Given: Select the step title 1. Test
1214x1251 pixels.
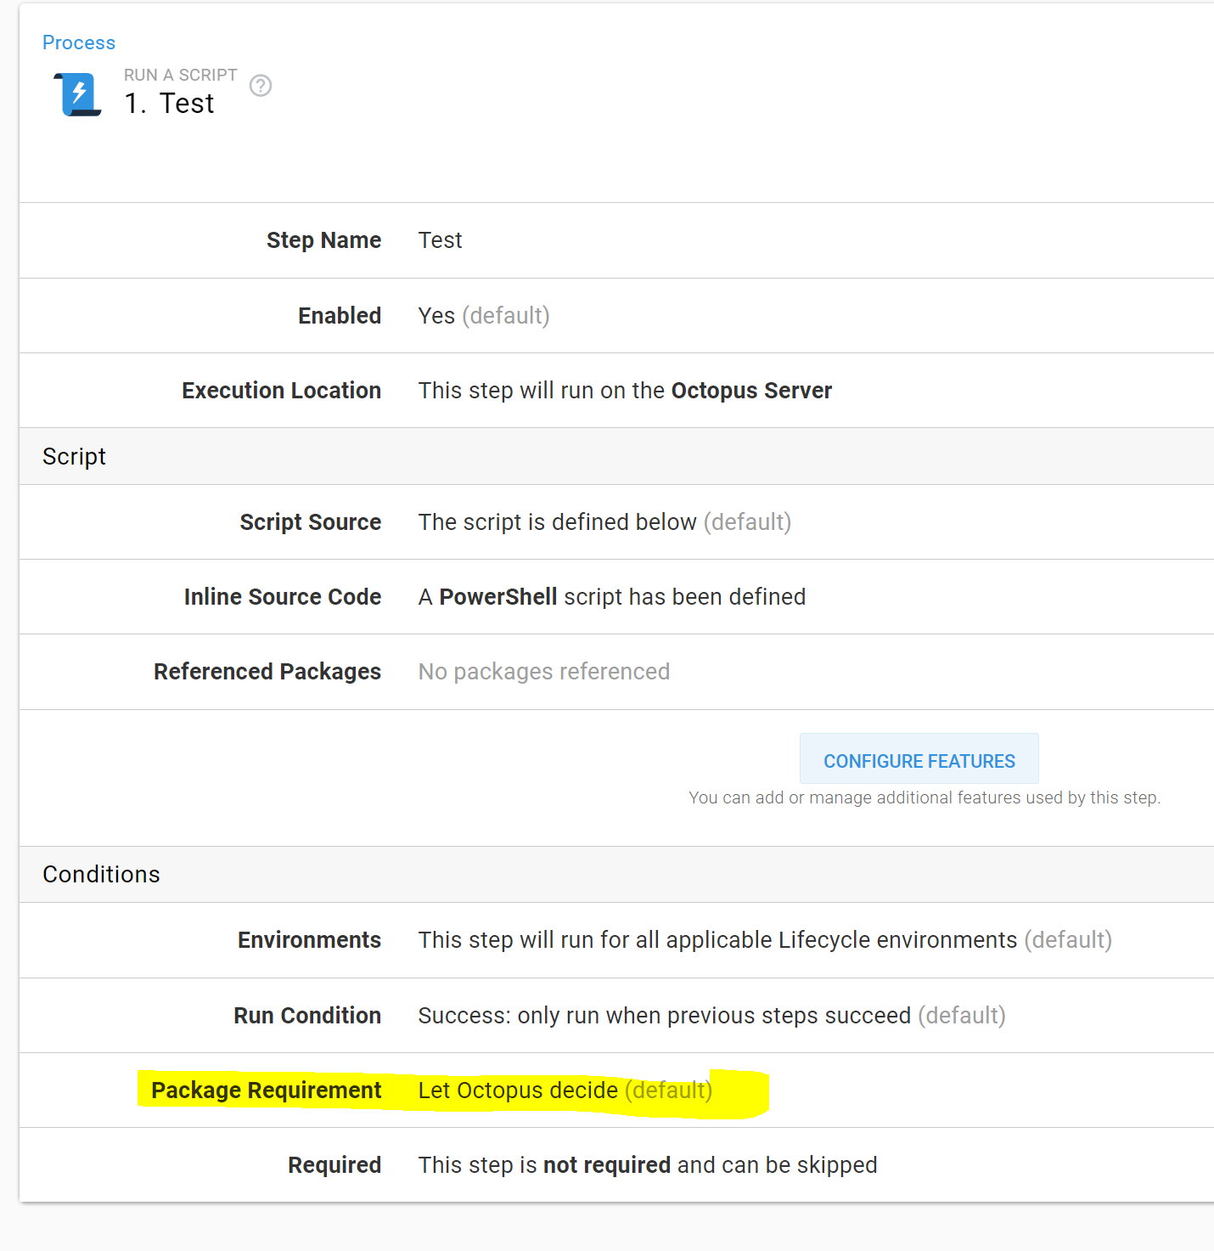Looking at the screenshot, I should [169, 103].
